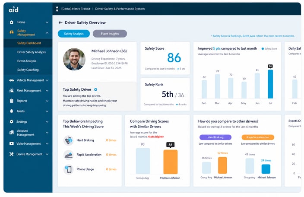
Task: Click the Hard Braking behavior icon
Action: pyautogui.click(x=68, y=140)
